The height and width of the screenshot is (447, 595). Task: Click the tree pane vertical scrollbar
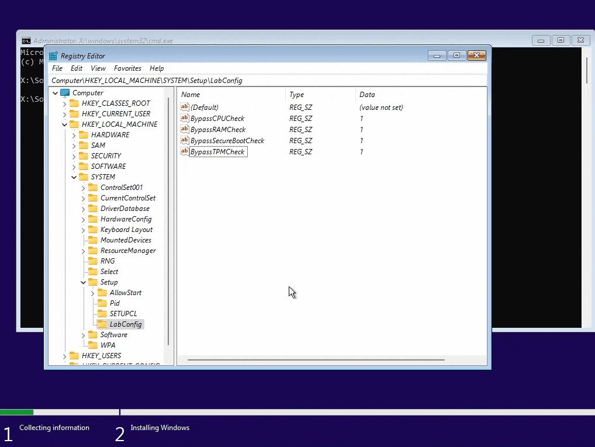point(168,221)
